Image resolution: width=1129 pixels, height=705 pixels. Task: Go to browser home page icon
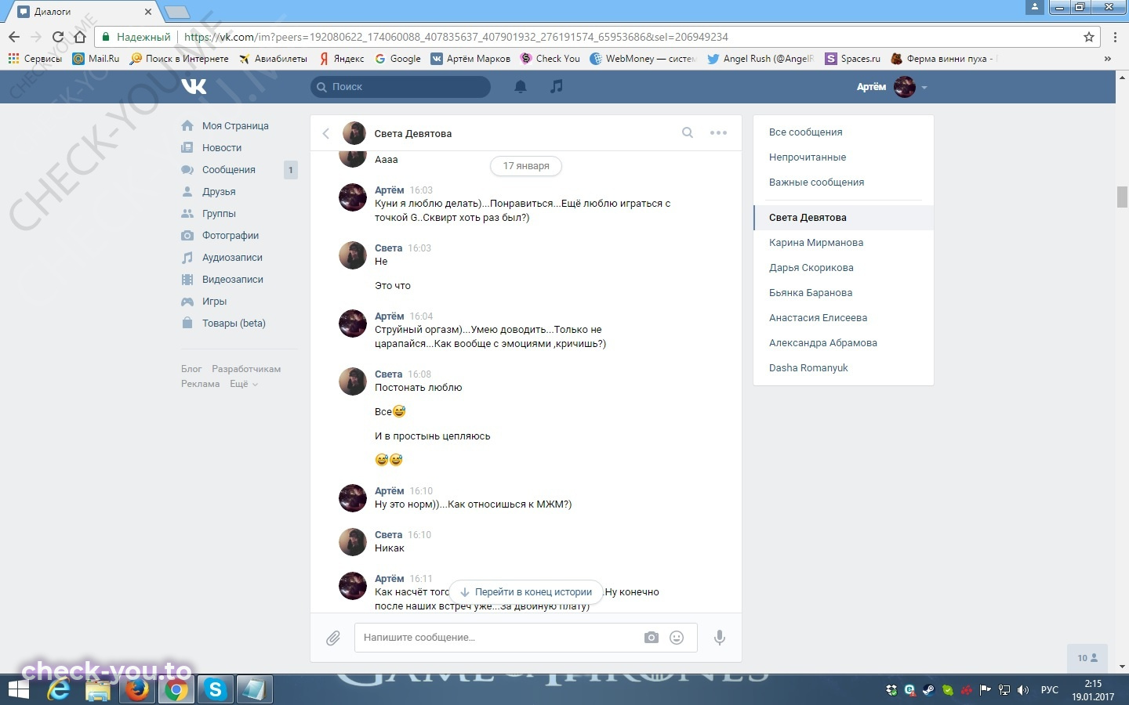[79, 37]
